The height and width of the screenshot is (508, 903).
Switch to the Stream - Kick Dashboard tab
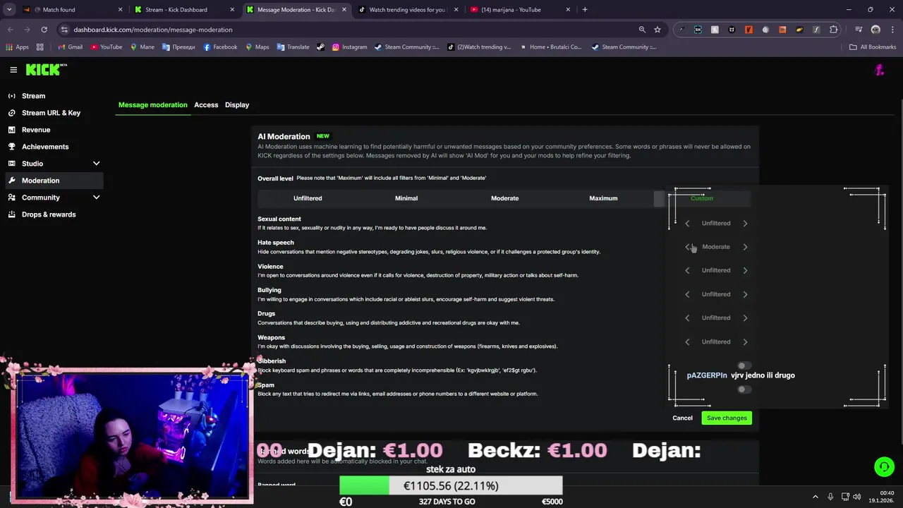point(185,10)
